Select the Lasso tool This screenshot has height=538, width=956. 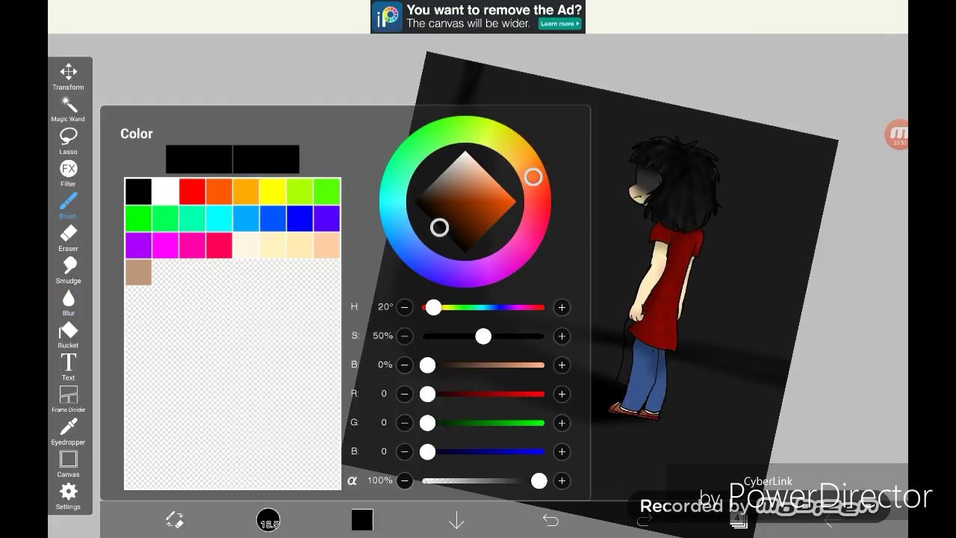(x=69, y=141)
